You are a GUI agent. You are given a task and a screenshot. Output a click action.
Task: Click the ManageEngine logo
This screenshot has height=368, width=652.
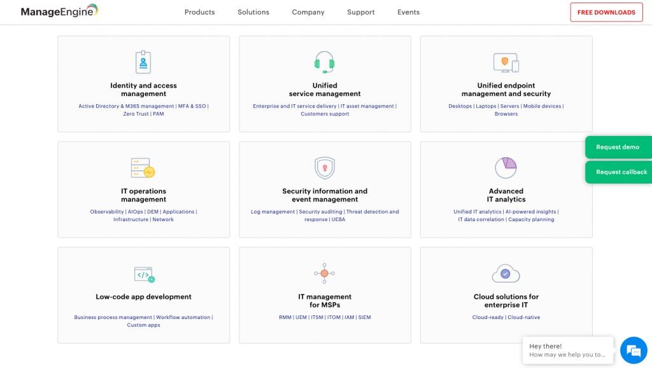(x=59, y=11)
